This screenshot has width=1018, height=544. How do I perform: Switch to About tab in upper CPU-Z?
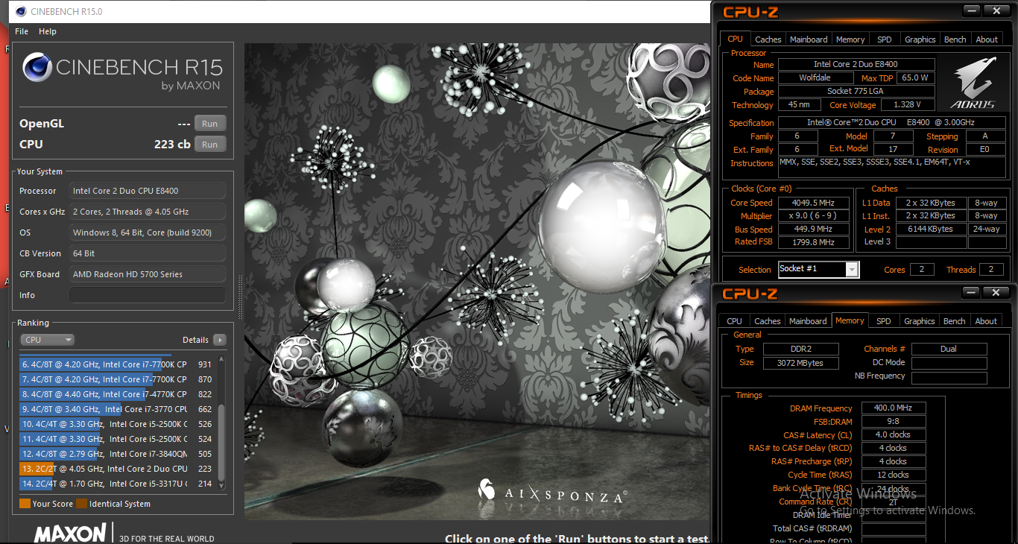[x=987, y=39]
